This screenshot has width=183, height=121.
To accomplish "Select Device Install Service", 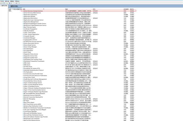I will [30, 45].
